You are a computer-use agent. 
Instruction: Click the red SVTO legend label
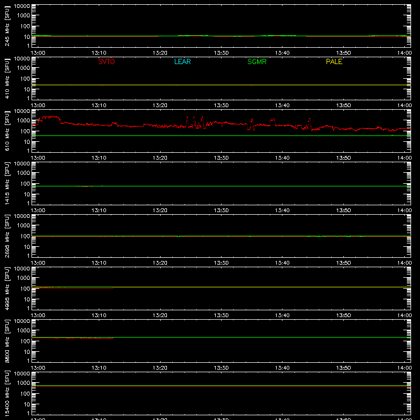point(107,61)
